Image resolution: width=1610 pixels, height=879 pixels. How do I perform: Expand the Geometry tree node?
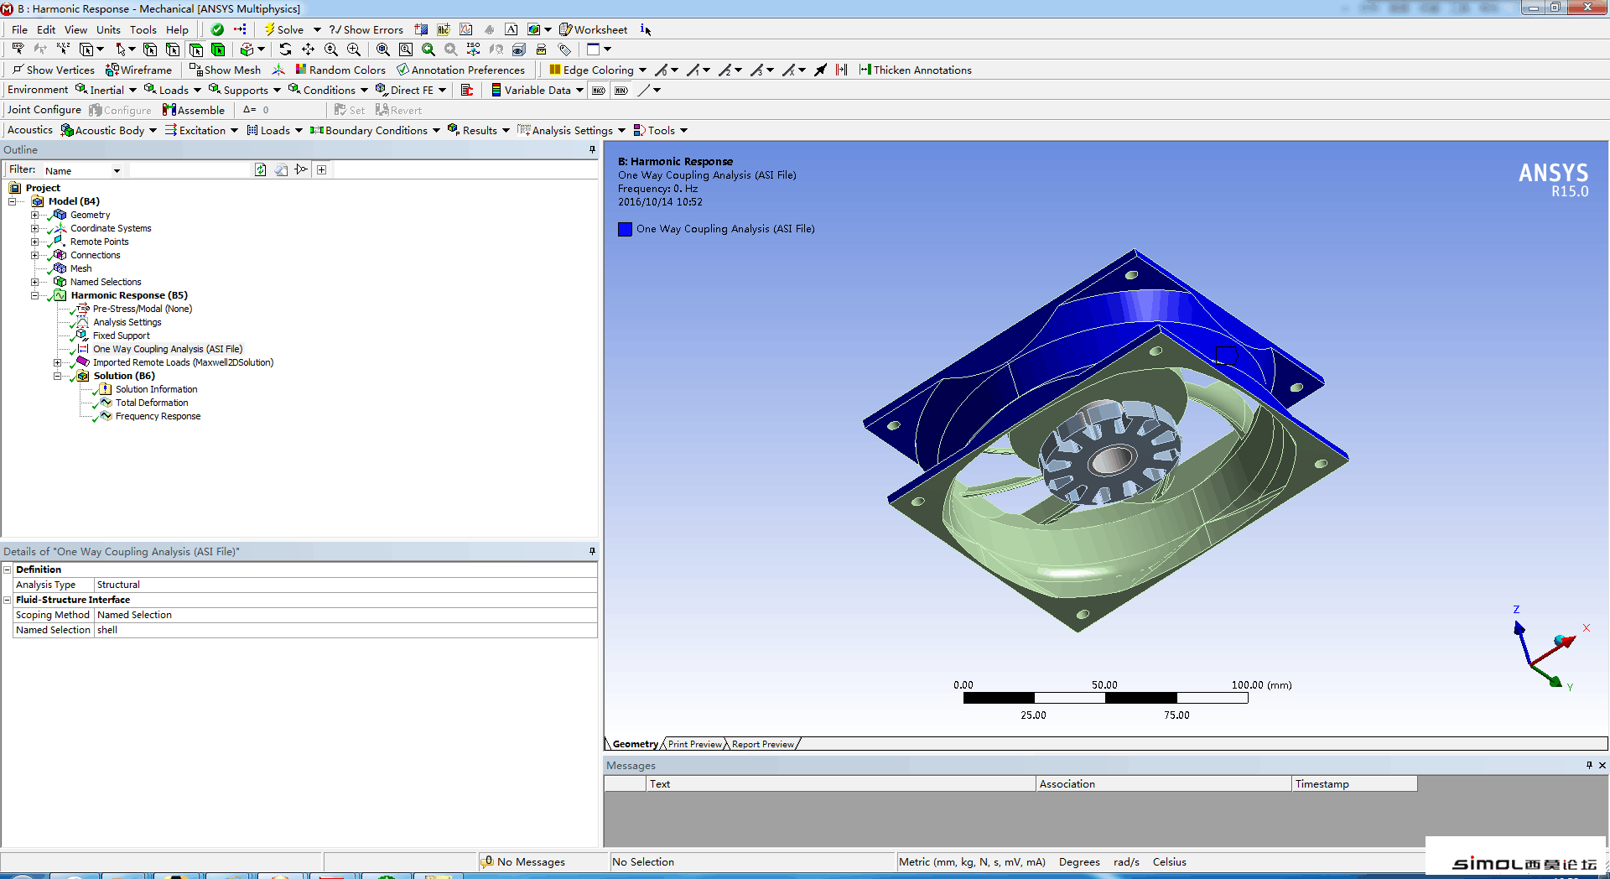[x=34, y=215]
